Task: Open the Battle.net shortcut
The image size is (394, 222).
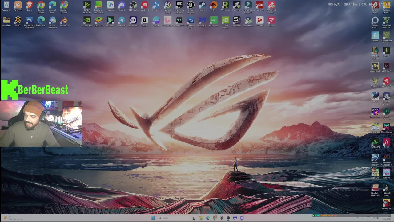Action: (x=156, y=6)
